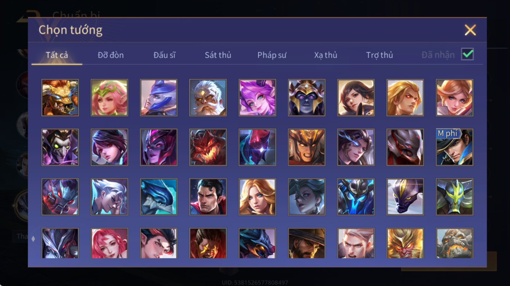Image resolution: width=510 pixels, height=286 pixels.
Task: Uncheck the Đã nhận checkbox
Action: (467, 54)
